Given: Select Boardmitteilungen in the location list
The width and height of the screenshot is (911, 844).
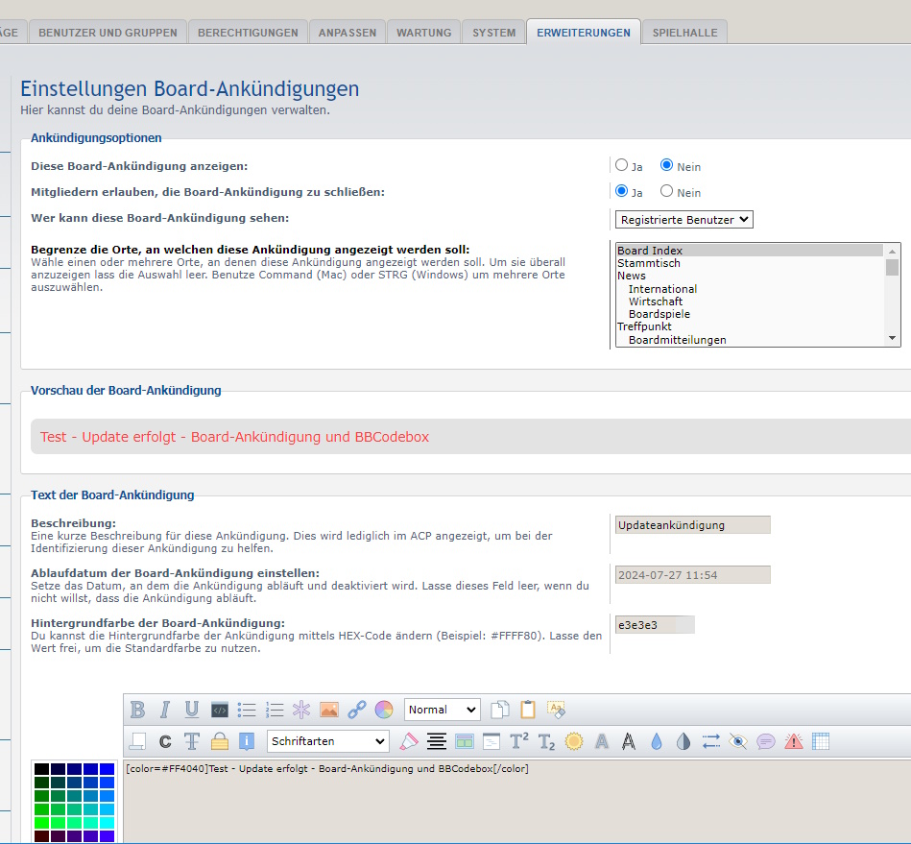Looking at the screenshot, I should 750,340.
